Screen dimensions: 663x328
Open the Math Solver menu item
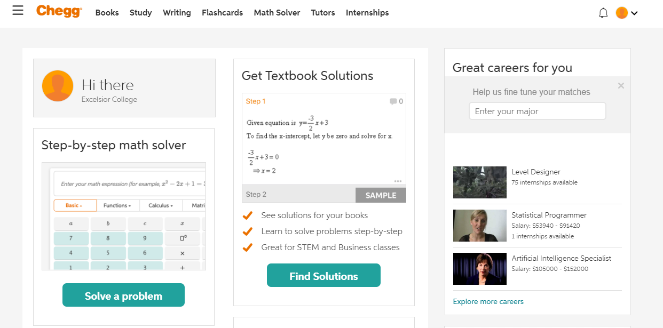click(277, 12)
